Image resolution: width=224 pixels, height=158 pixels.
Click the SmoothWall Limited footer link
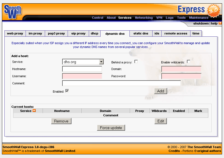point(60,151)
